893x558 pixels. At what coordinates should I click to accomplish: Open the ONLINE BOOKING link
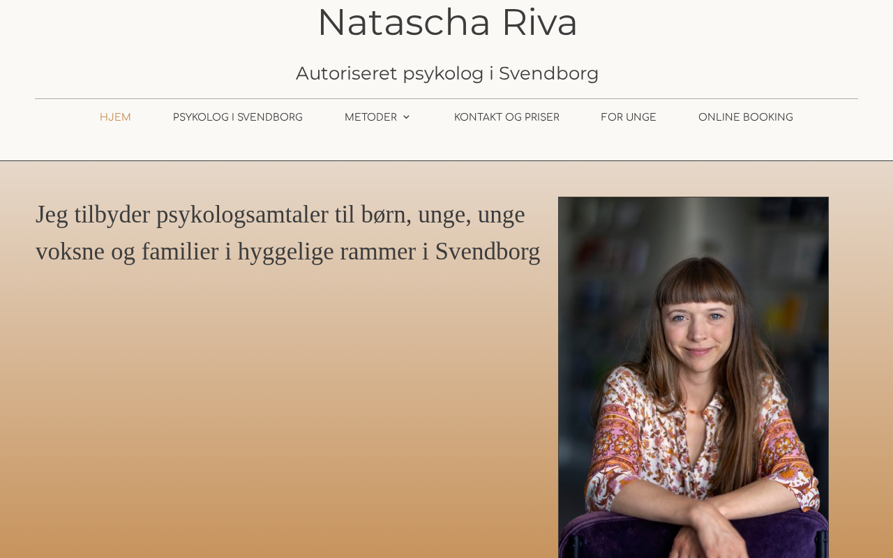pos(746,117)
